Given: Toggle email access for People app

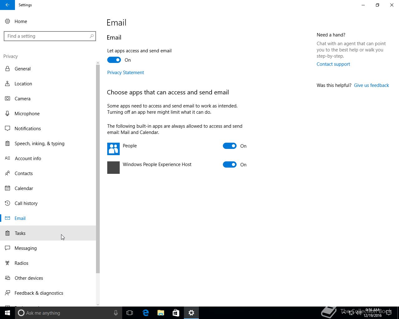Looking at the screenshot, I should tap(230, 146).
